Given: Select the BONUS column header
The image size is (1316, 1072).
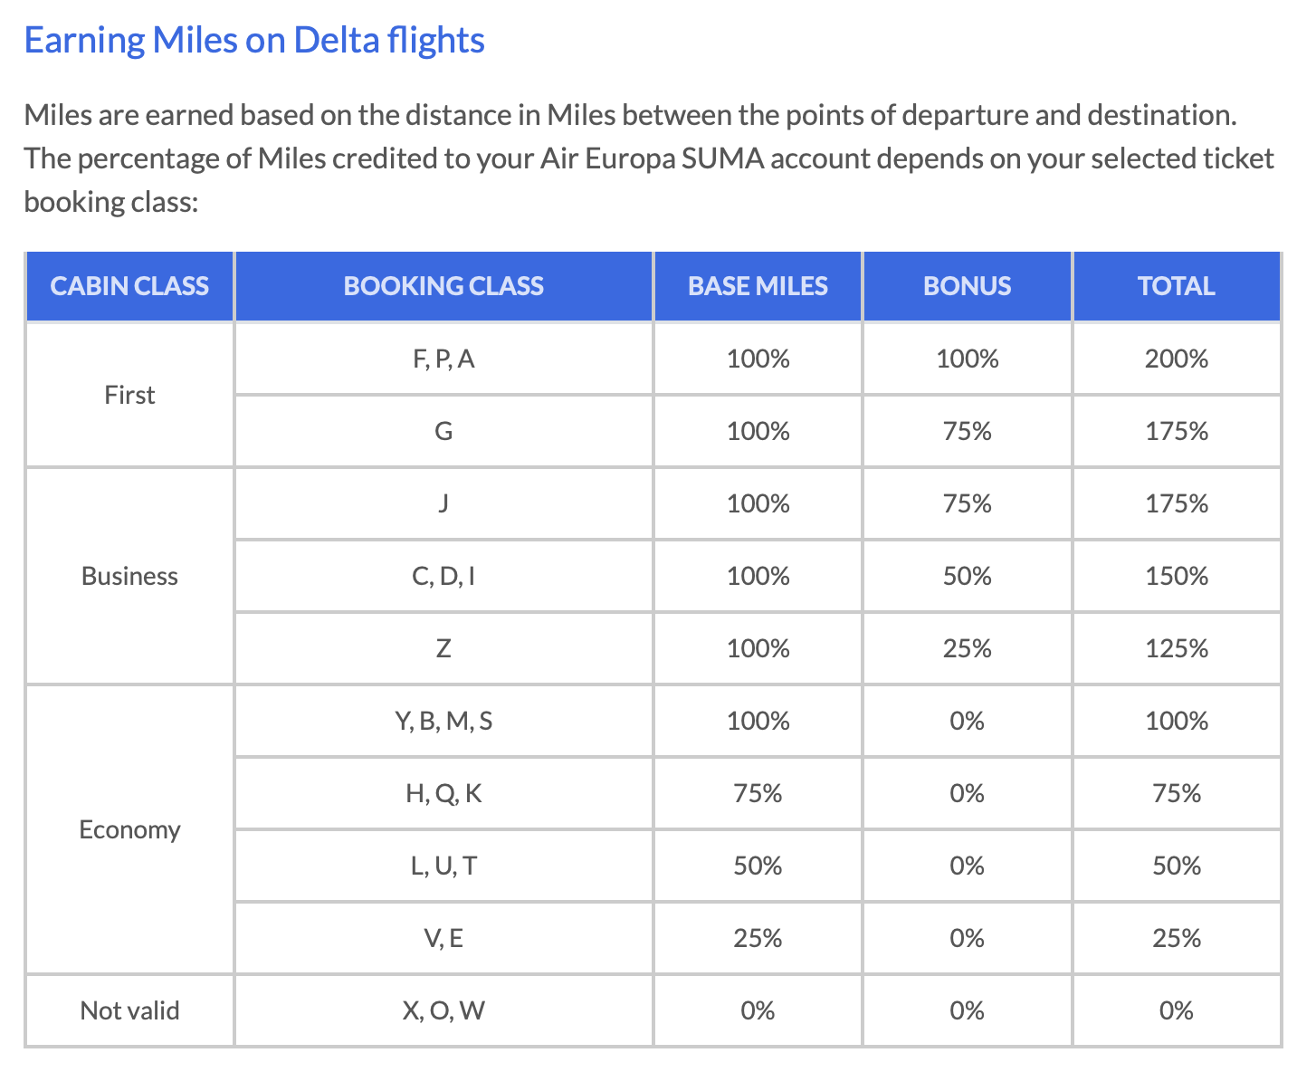Looking at the screenshot, I should (x=967, y=286).
